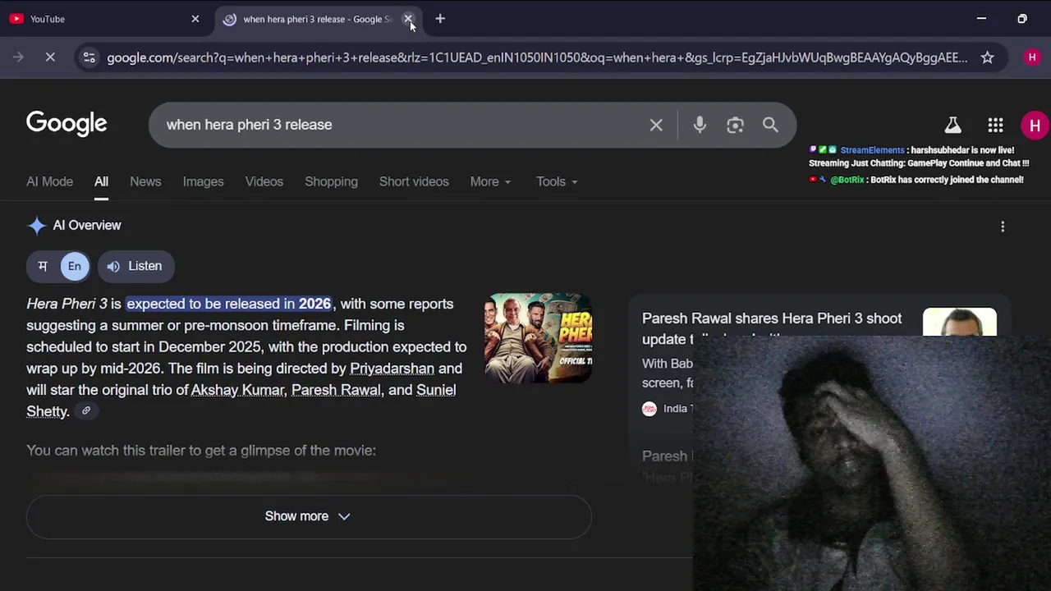
Task: Switch to the YouTube browser tab
Action: click(105, 19)
